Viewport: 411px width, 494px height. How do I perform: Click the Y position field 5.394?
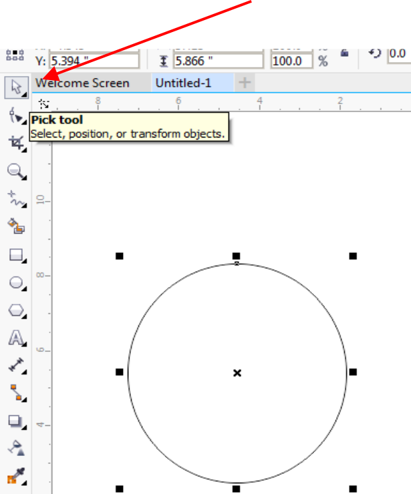[94, 61]
